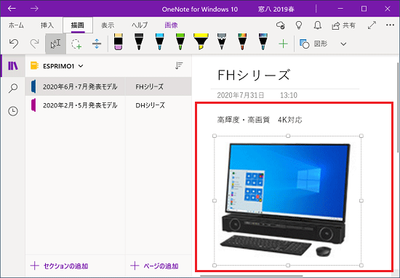Open the ヘルプ tab
Image resolution: width=400 pixels, height=278 pixels.
point(140,25)
